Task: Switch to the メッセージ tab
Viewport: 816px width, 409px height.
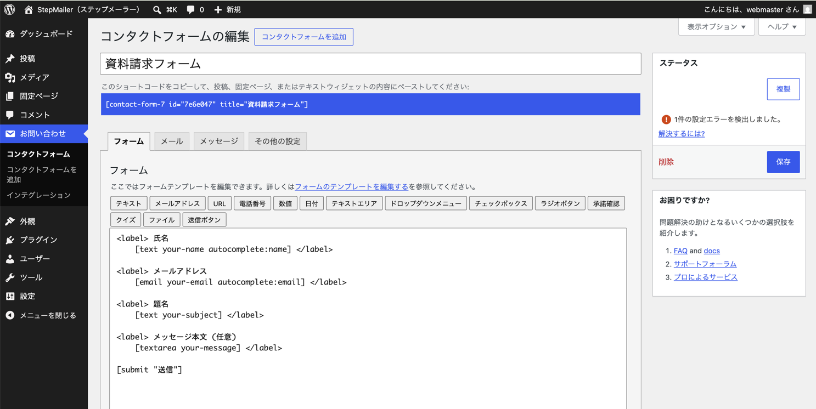Action: (219, 141)
